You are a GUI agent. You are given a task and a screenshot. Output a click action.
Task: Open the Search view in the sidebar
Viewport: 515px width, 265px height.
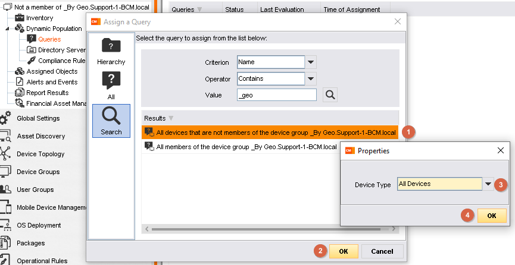coord(111,120)
